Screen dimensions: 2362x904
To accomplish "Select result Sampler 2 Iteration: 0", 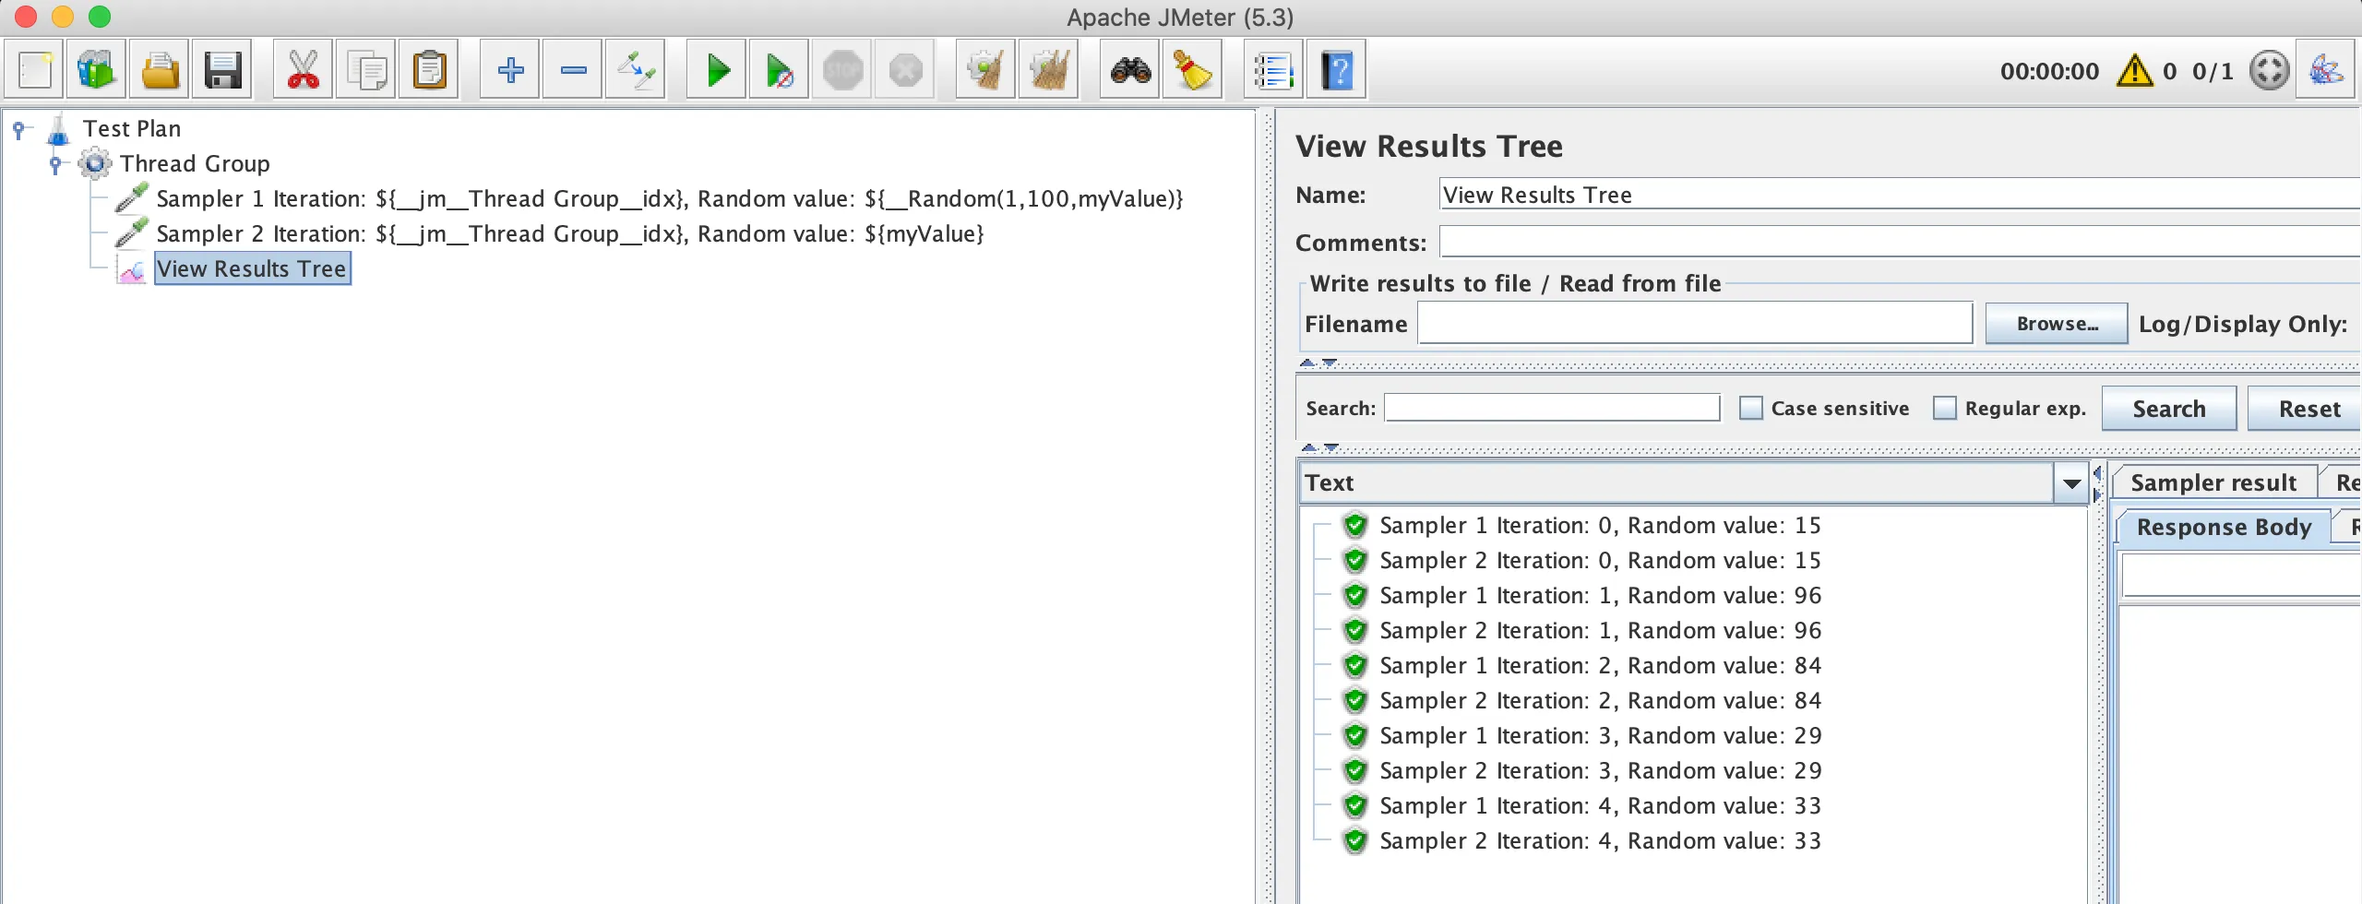I will [x=1600, y=561].
